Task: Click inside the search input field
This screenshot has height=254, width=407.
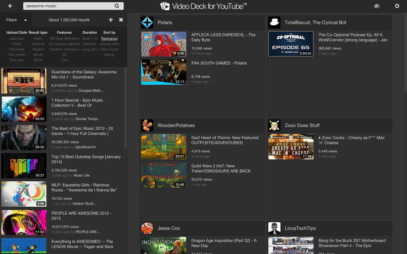Action: click(64, 6)
